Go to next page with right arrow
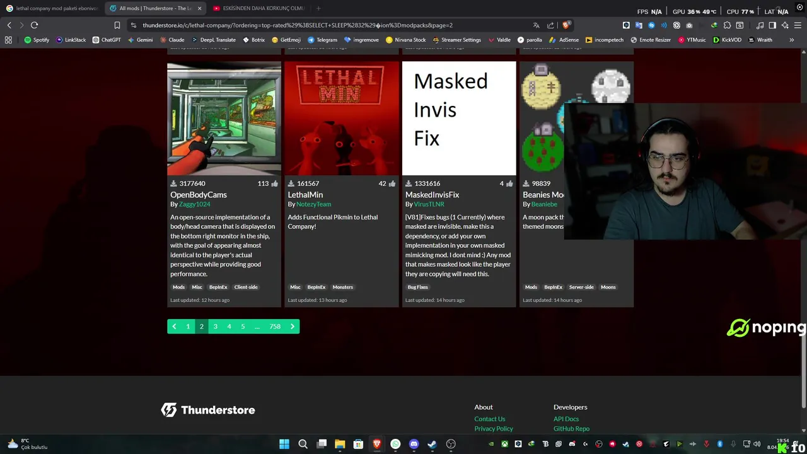This screenshot has height=454, width=807. click(293, 327)
